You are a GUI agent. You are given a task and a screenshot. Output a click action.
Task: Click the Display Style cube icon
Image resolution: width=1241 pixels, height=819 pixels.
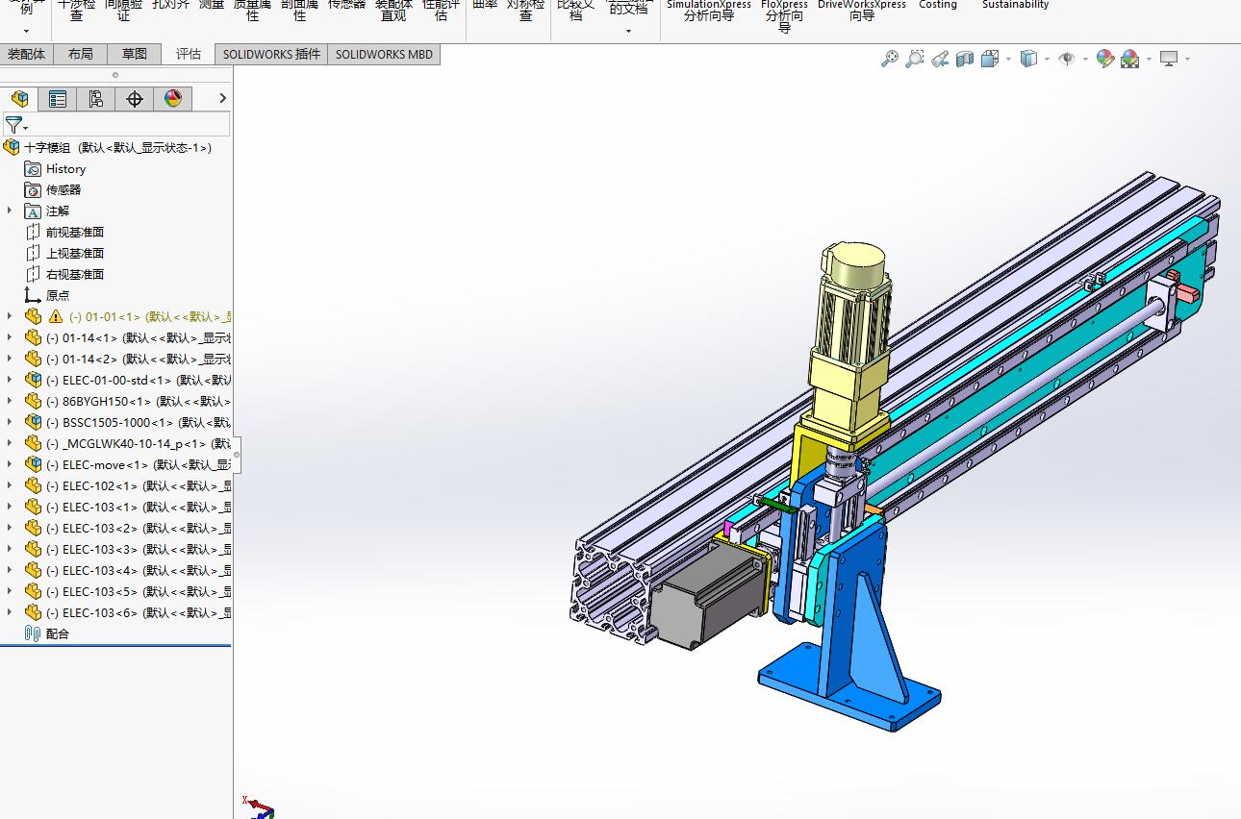coord(1028,59)
